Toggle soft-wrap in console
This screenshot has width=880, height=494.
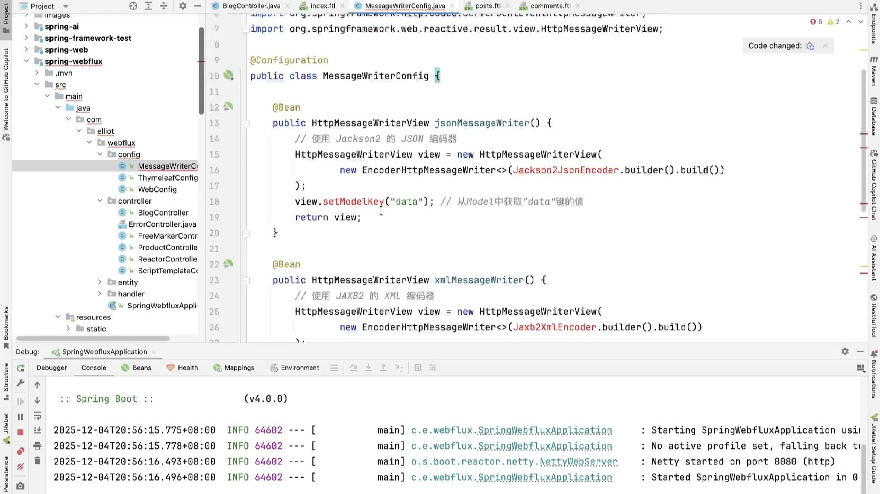pos(37,416)
